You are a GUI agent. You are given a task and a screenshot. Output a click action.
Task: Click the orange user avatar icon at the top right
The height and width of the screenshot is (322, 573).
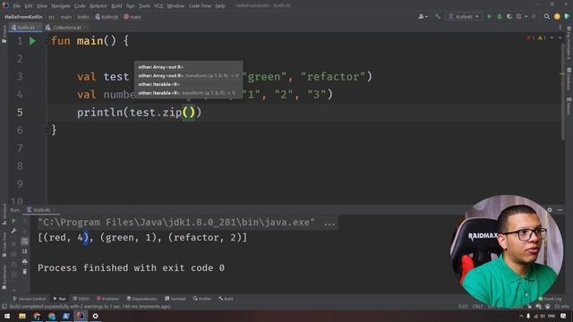(557, 16)
